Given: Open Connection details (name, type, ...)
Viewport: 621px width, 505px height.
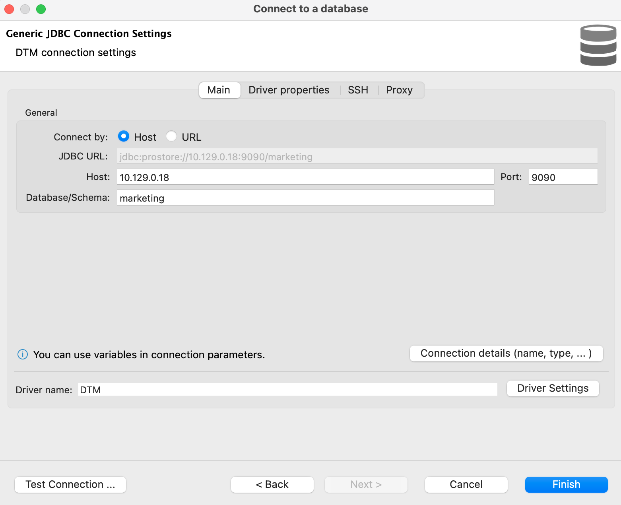Looking at the screenshot, I should tap(506, 353).
